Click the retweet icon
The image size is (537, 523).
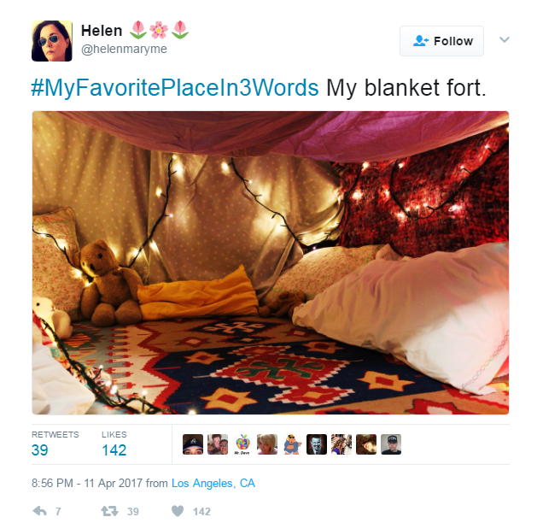point(109,511)
